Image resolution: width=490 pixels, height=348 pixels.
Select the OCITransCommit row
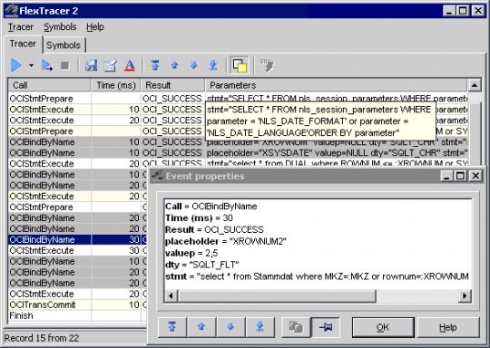(77, 304)
